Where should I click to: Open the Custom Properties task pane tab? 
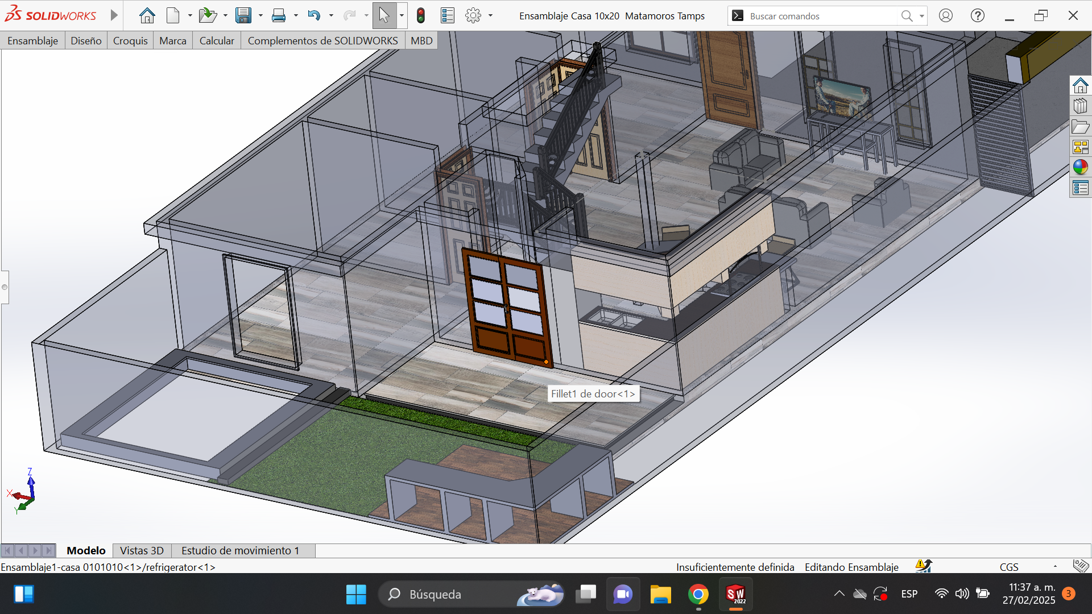[1080, 188]
